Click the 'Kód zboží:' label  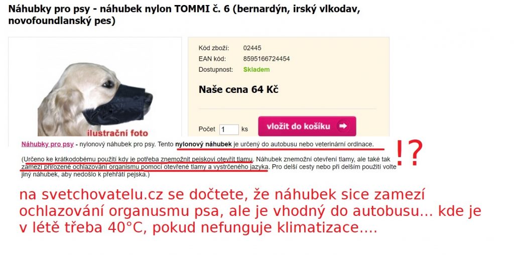pos(214,48)
